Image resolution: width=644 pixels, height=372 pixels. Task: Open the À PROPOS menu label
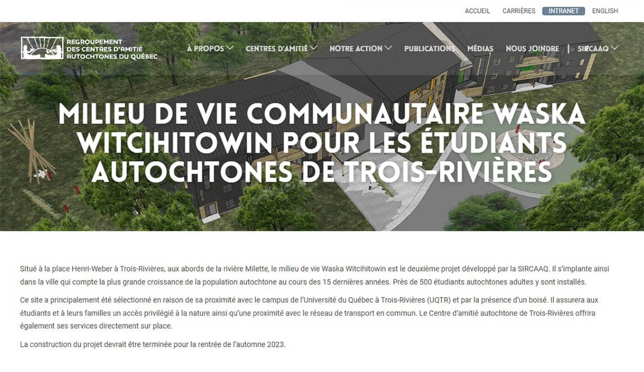coord(205,49)
